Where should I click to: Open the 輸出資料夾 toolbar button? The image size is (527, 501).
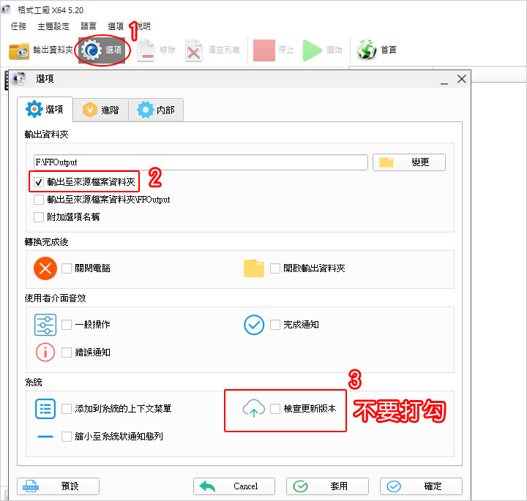point(41,50)
